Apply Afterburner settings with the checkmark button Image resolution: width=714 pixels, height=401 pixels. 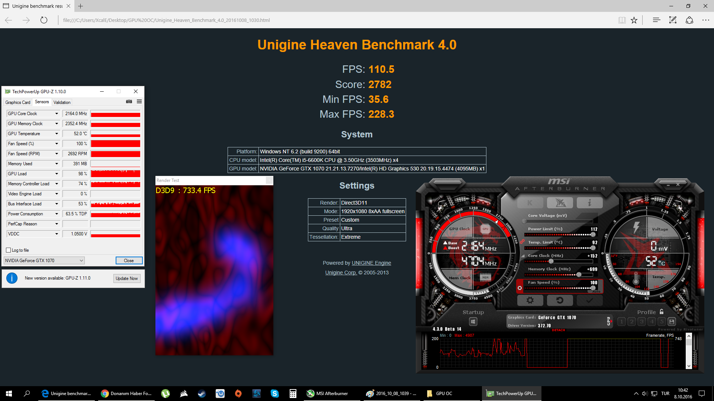pos(589,300)
